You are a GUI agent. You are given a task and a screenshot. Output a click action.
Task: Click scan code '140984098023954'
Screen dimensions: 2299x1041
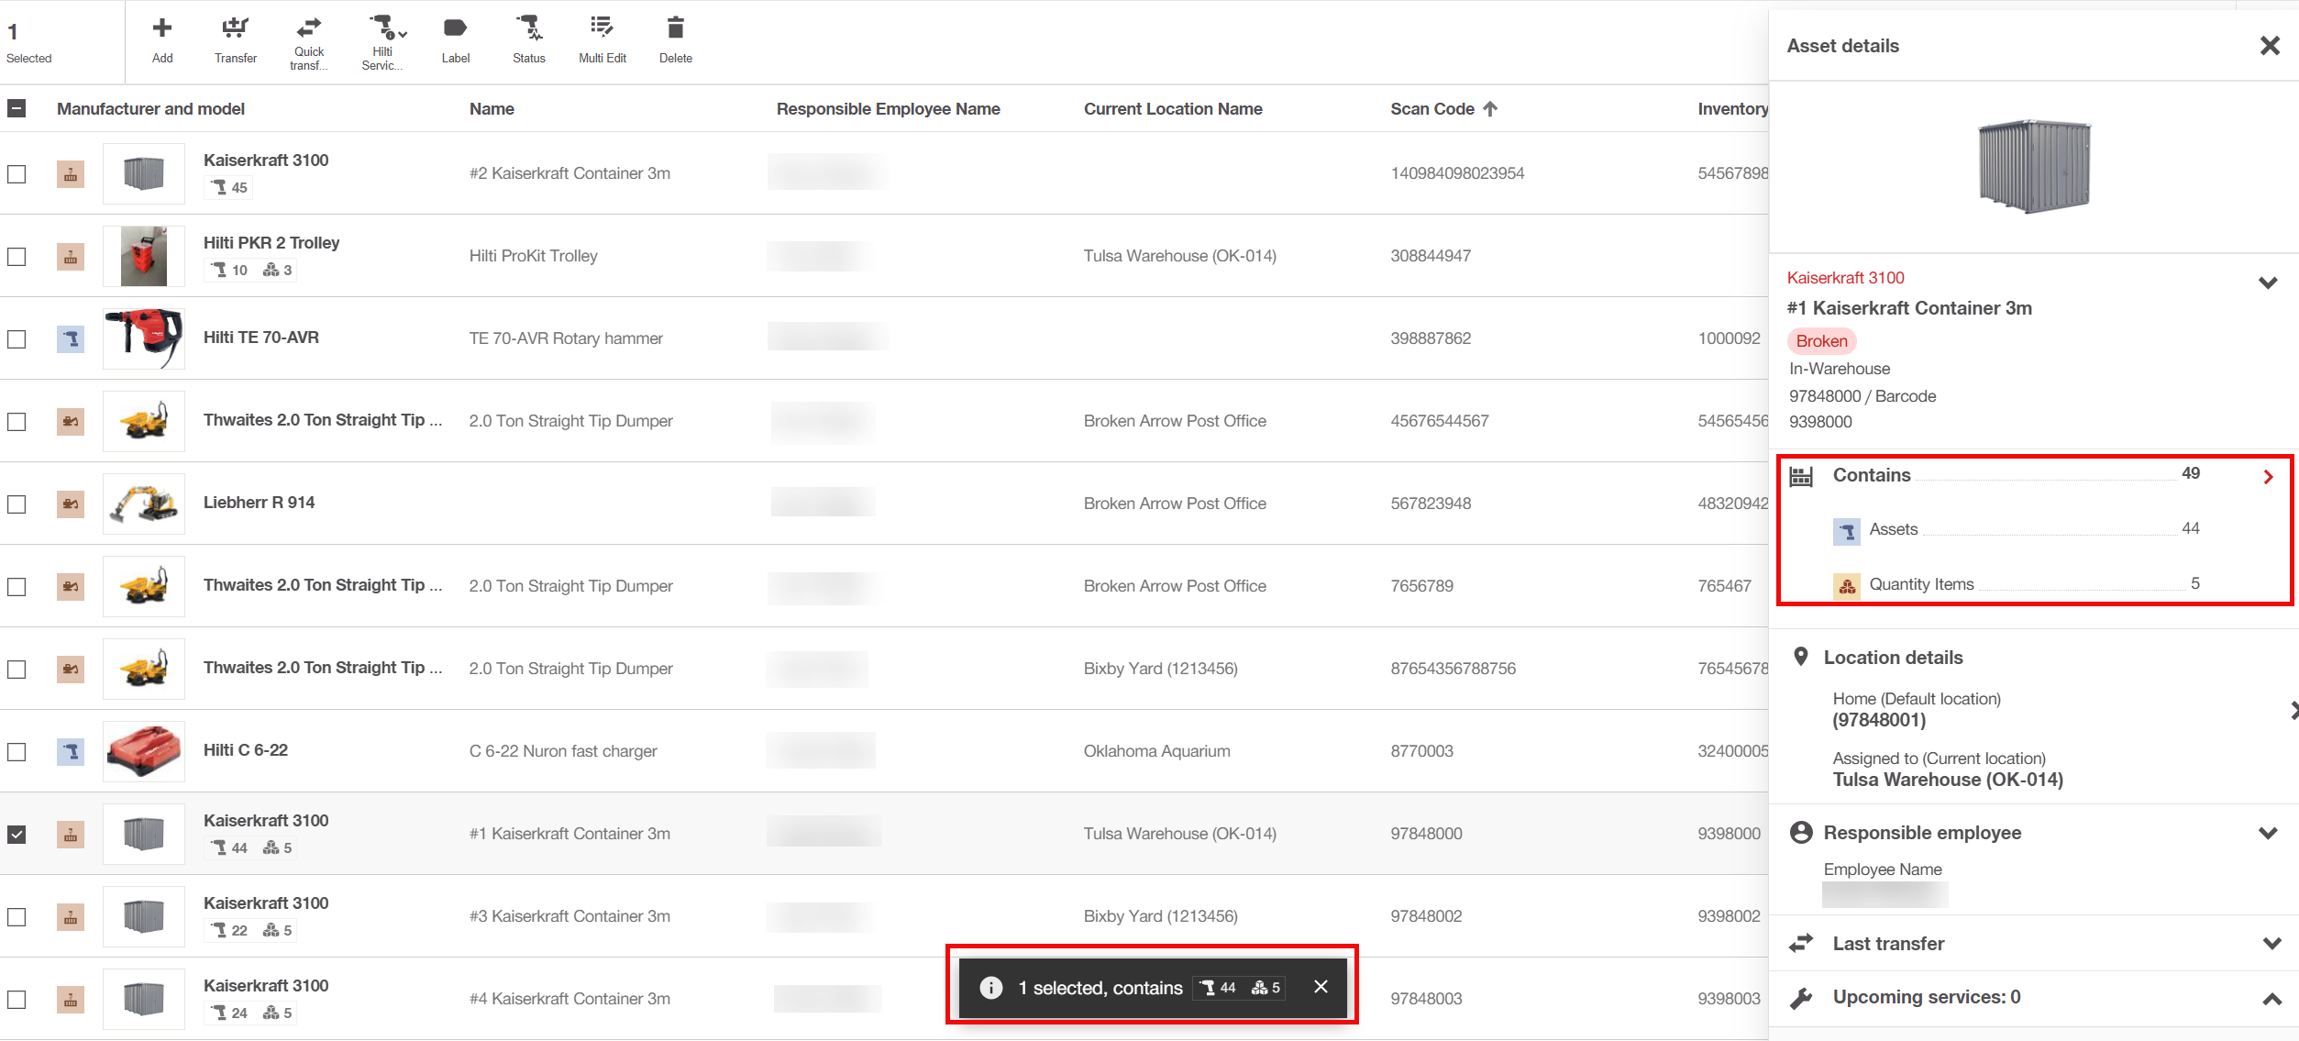click(1457, 173)
